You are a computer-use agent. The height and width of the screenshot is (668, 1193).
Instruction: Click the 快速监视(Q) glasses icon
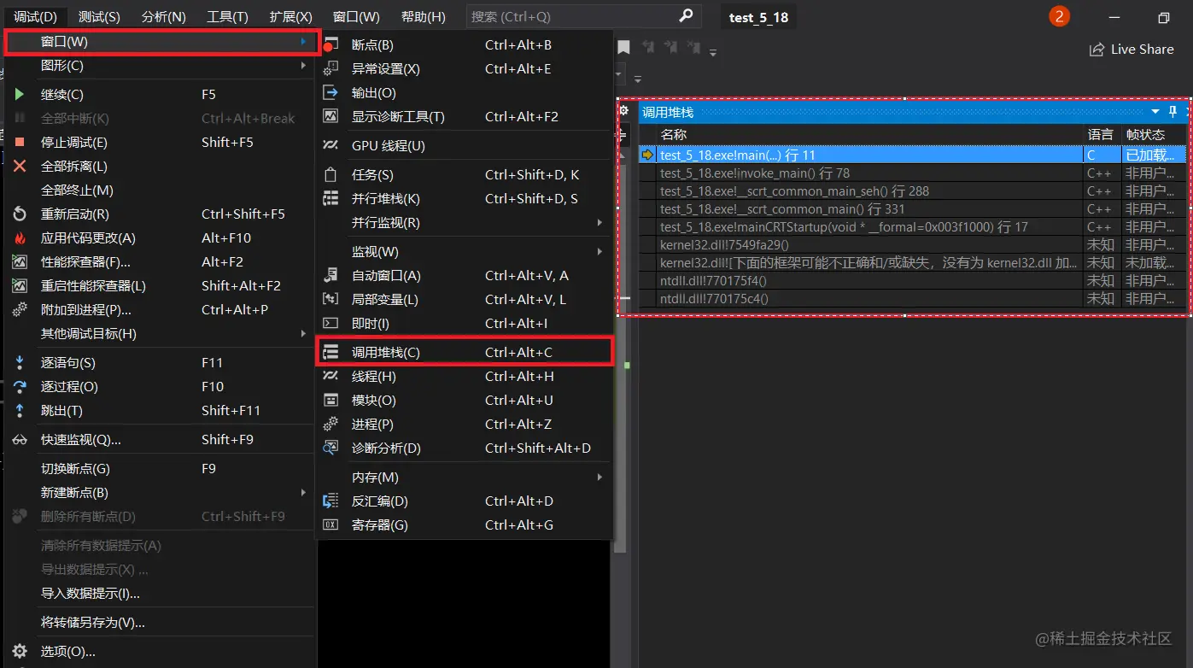tap(20, 440)
